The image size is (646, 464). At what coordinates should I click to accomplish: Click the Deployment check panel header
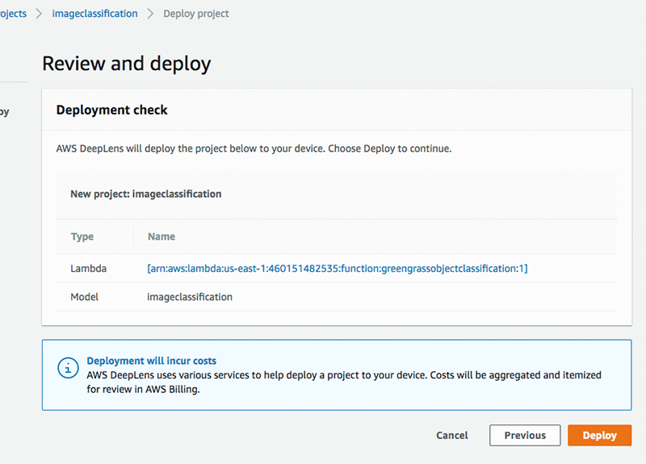(x=112, y=110)
